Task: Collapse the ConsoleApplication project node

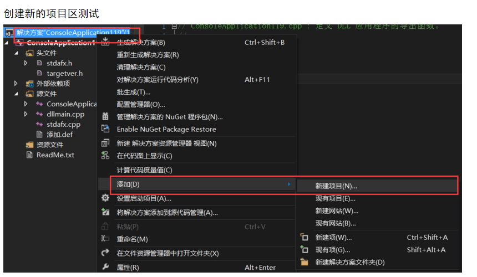Action: [7, 43]
